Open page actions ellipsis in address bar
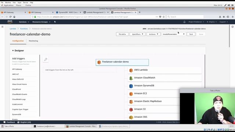This screenshot has height=132, width=235. click(157, 17)
